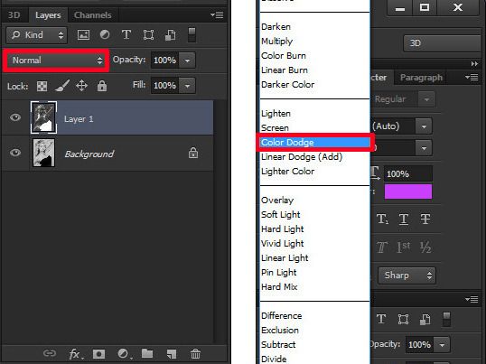Choose Screen blend mode
Image resolution: width=486 pixels, height=364 pixels.
(x=315, y=128)
